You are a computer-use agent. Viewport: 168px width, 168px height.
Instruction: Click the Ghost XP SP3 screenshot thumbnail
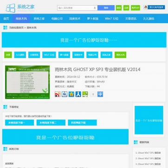tap(27, 82)
